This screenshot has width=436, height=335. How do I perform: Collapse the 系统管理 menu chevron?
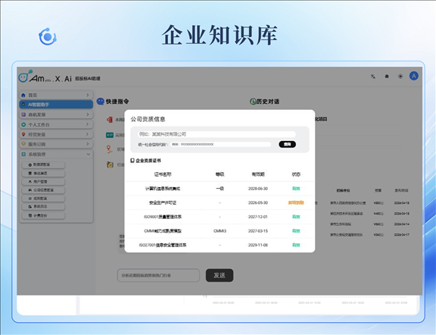88,155
